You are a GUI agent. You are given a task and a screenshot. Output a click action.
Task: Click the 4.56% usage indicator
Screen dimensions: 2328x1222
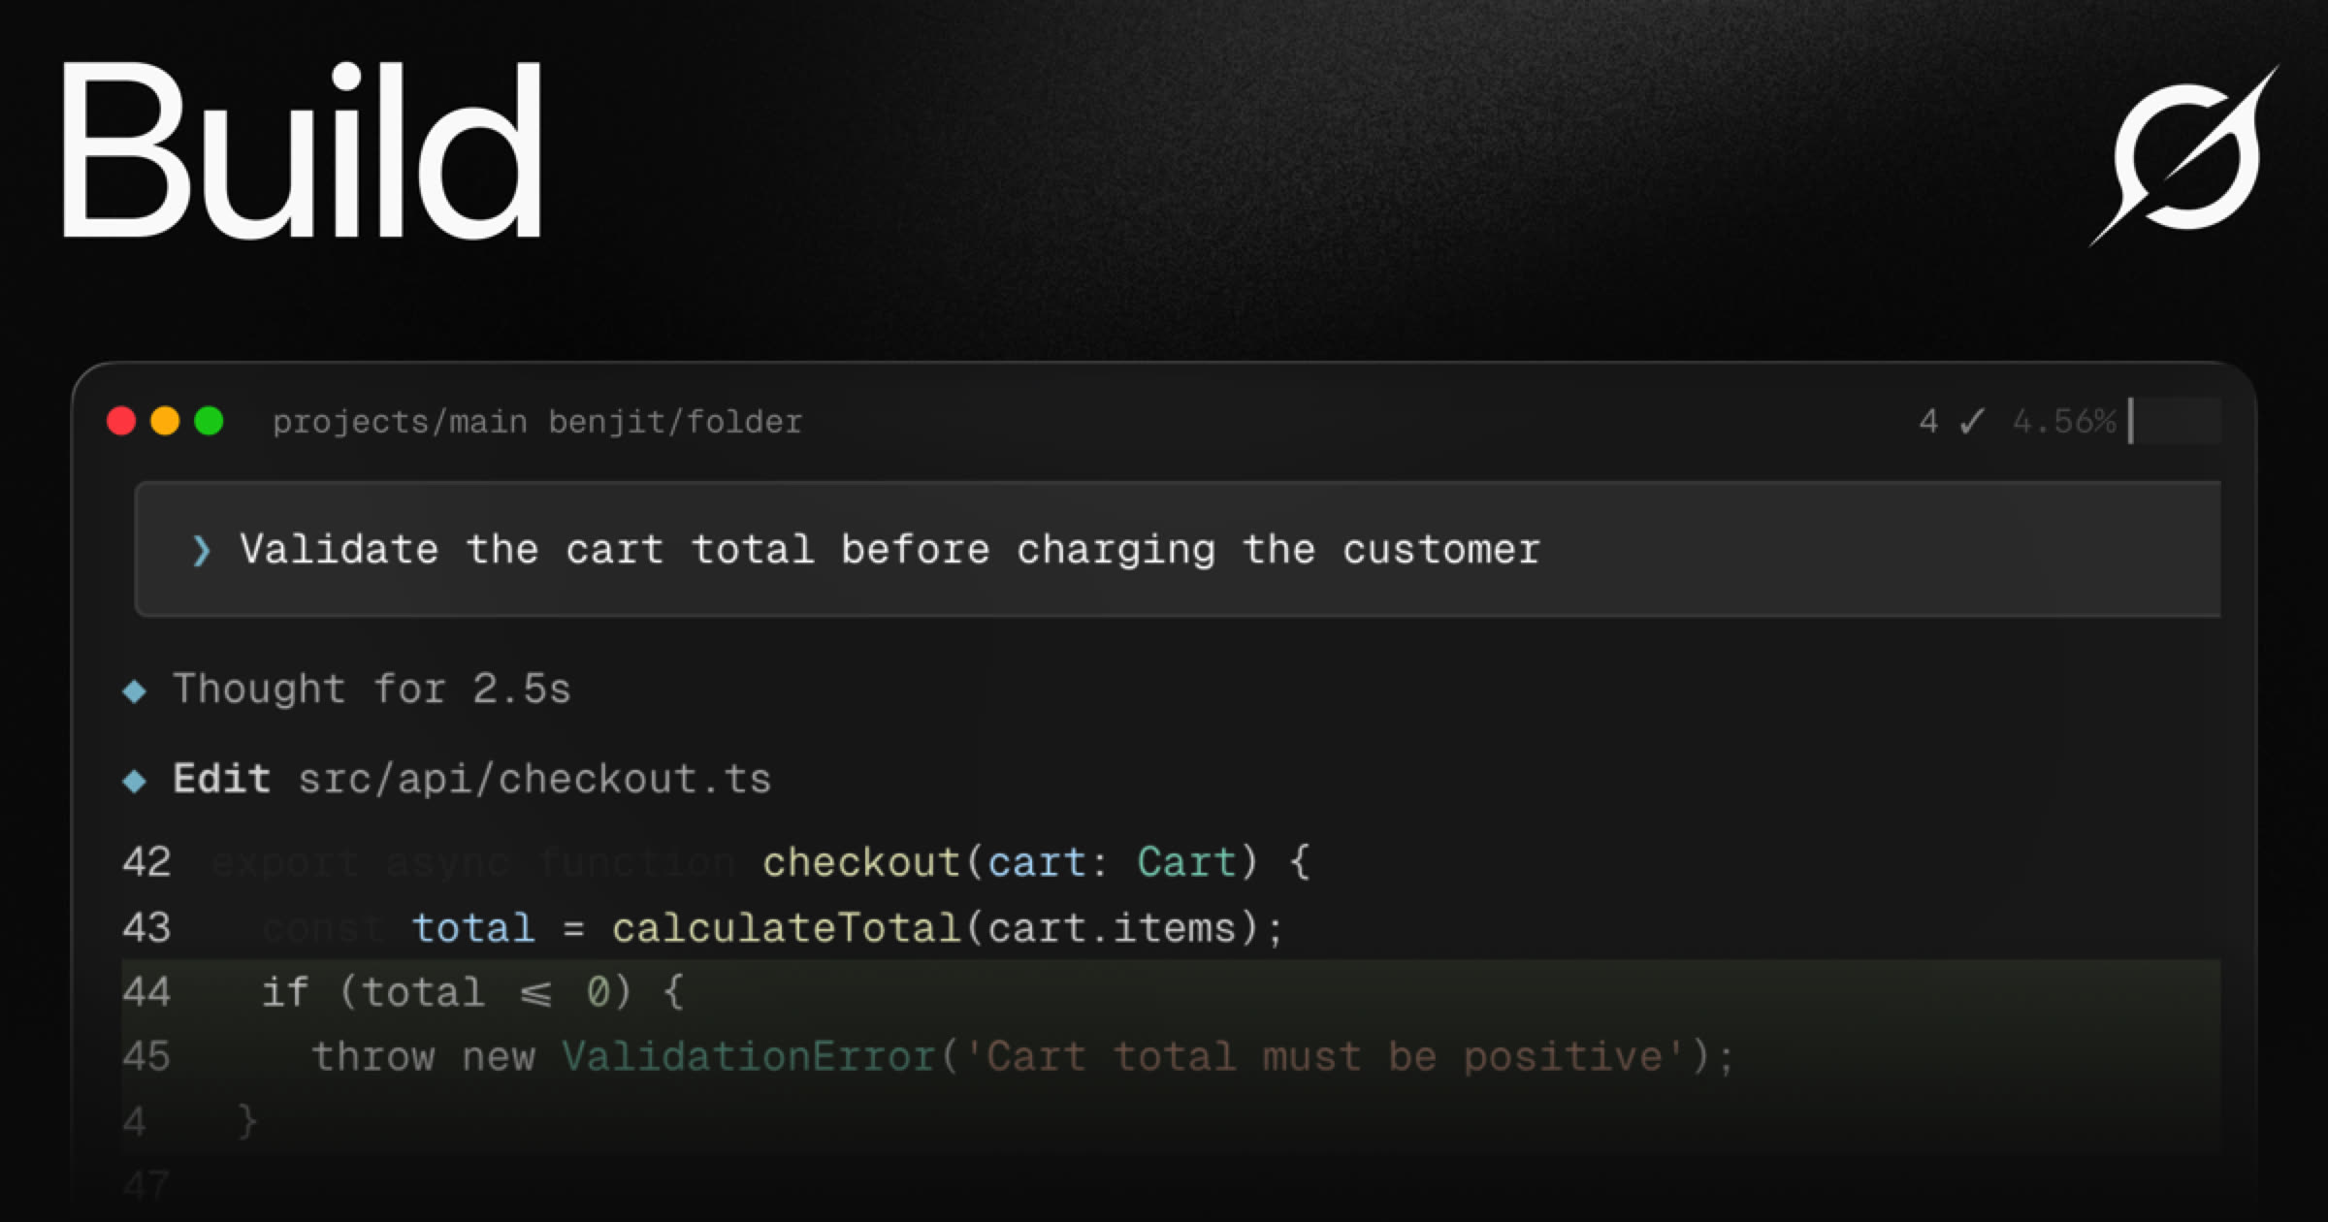point(2064,421)
